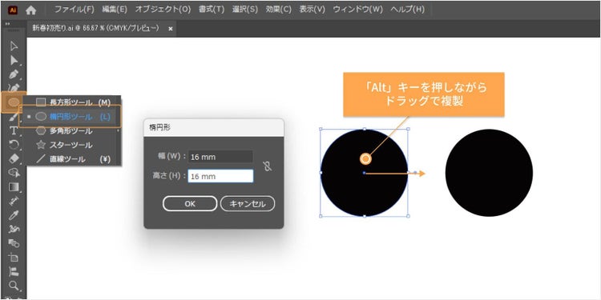Select the Type (T) tool
This screenshot has height=300, width=601.
point(14,131)
